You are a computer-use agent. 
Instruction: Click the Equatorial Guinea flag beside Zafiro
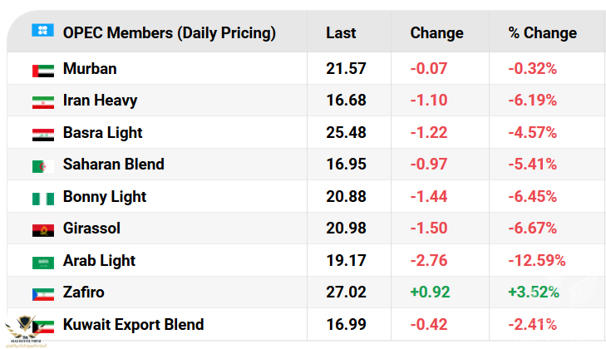pyautogui.click(x=42, y=293)
